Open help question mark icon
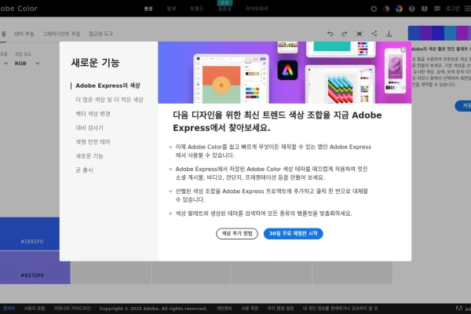The width and height of the screenshot is (471, 314). [412, 9]
